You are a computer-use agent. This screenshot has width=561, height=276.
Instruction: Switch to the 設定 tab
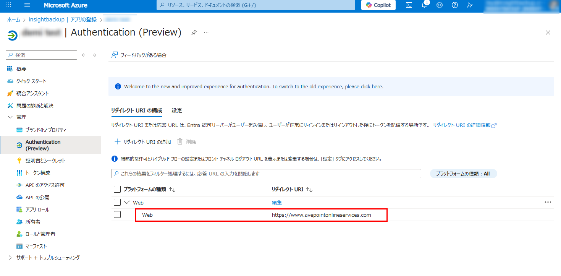click(177, 110)
